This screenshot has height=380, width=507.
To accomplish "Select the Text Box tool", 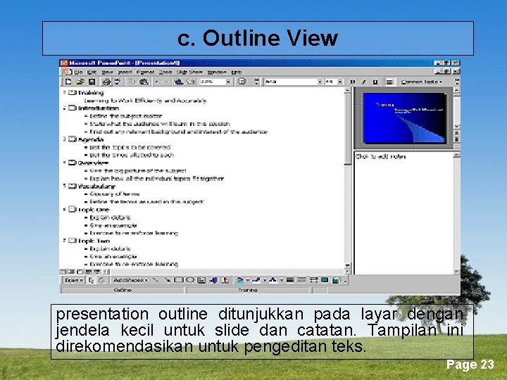I will [x=201, y=280].
